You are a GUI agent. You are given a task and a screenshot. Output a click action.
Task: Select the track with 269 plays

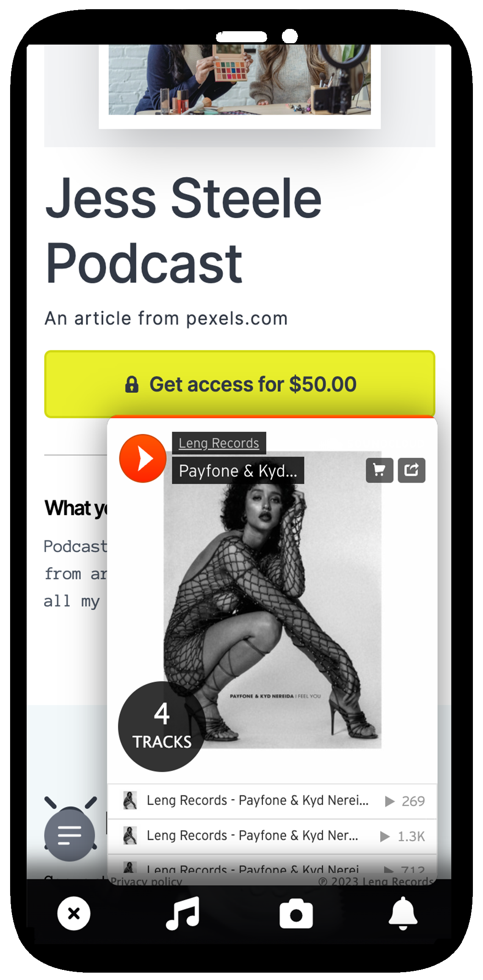272,801
